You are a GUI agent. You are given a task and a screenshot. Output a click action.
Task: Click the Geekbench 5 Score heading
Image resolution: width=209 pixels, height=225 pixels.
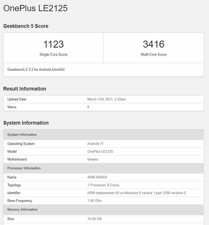click(26, 26)
